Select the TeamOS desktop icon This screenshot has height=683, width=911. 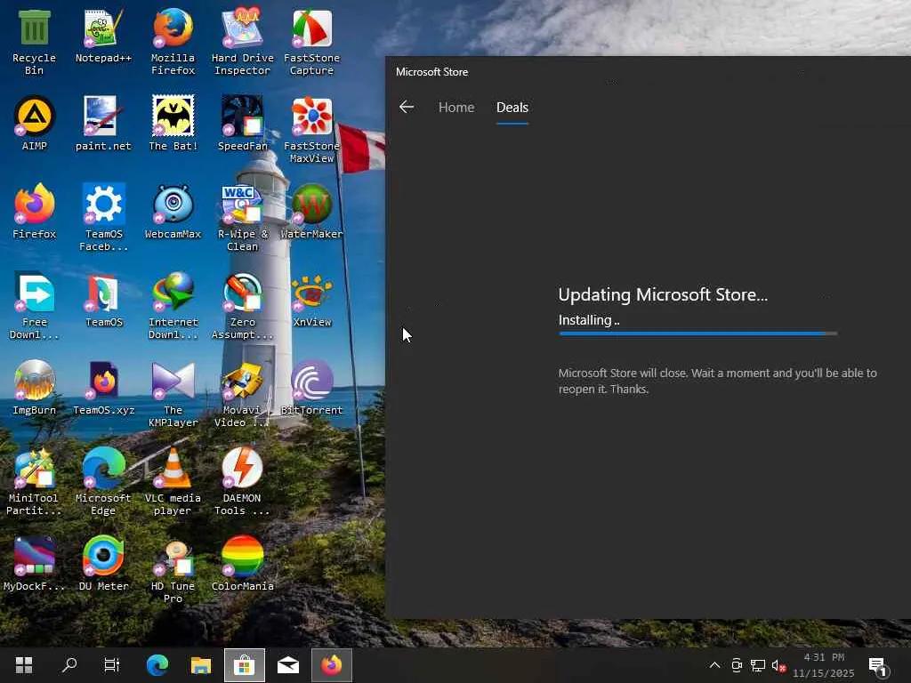(103, 300)
